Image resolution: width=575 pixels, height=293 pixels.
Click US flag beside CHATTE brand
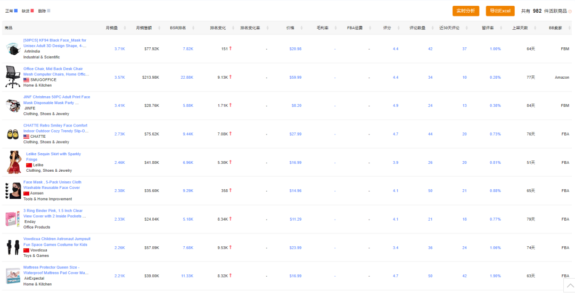[27, 137]
